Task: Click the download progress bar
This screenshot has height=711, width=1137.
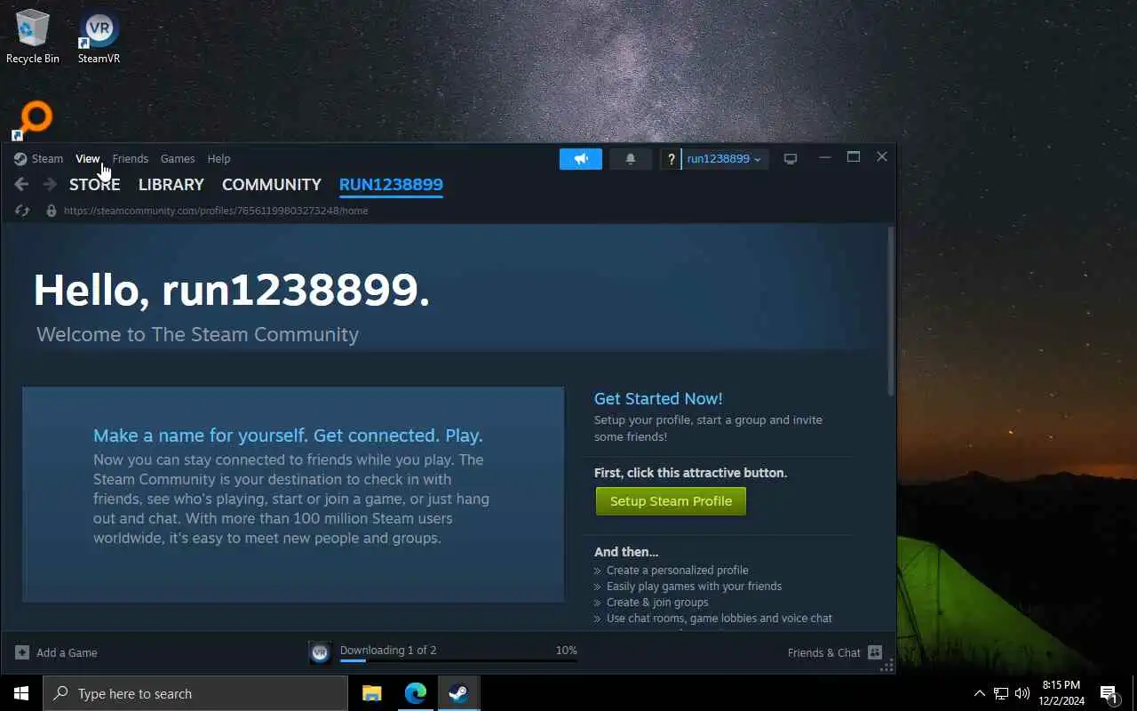Action: click(x=458, y=660)
